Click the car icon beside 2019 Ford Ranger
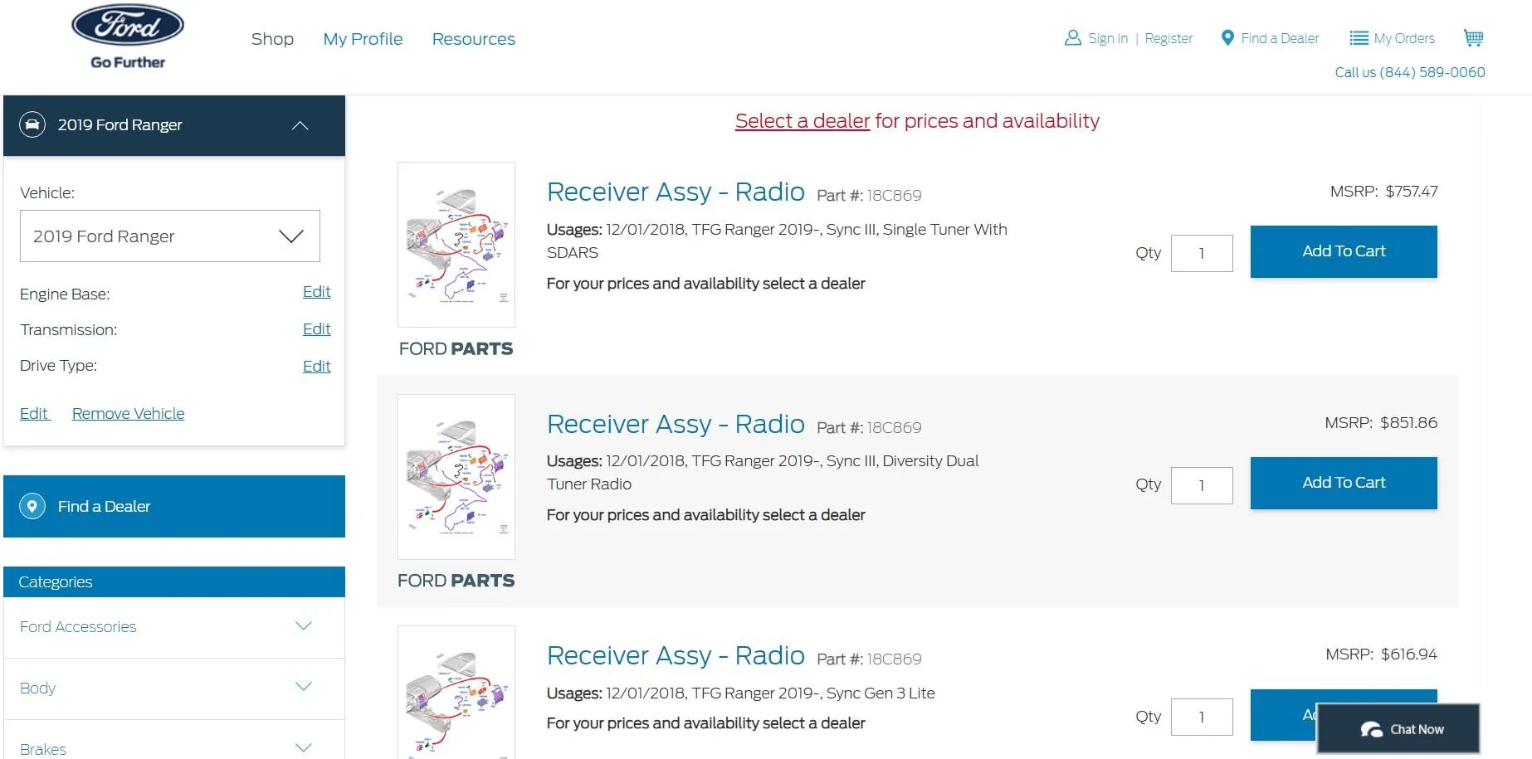The width and height of the screenshot is (1532, 759). (32, 124)
